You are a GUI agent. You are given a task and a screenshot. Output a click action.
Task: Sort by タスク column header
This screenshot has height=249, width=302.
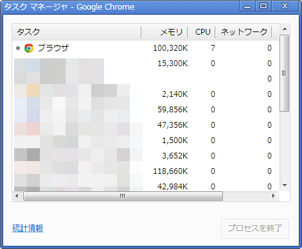click(x=76, y=32)
